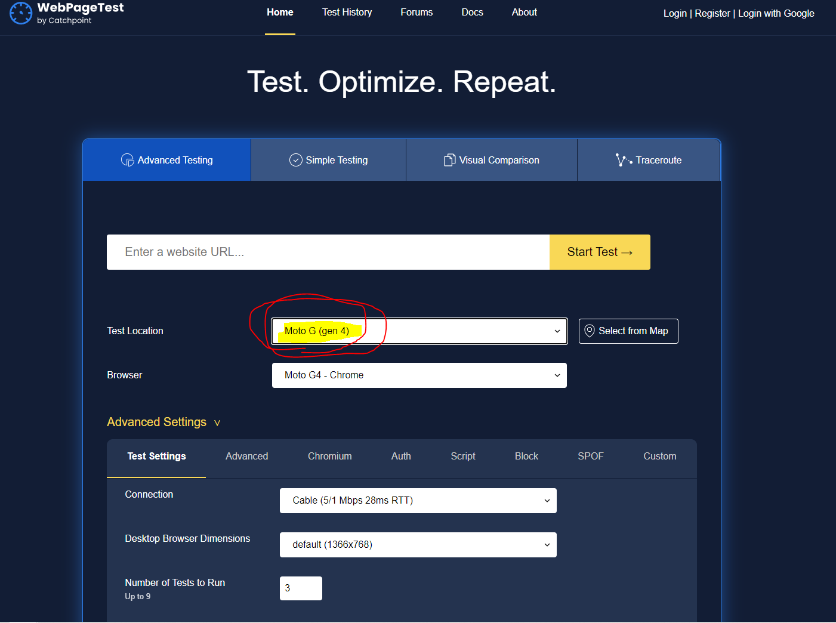Go to Forums

[x=417, y=12]
